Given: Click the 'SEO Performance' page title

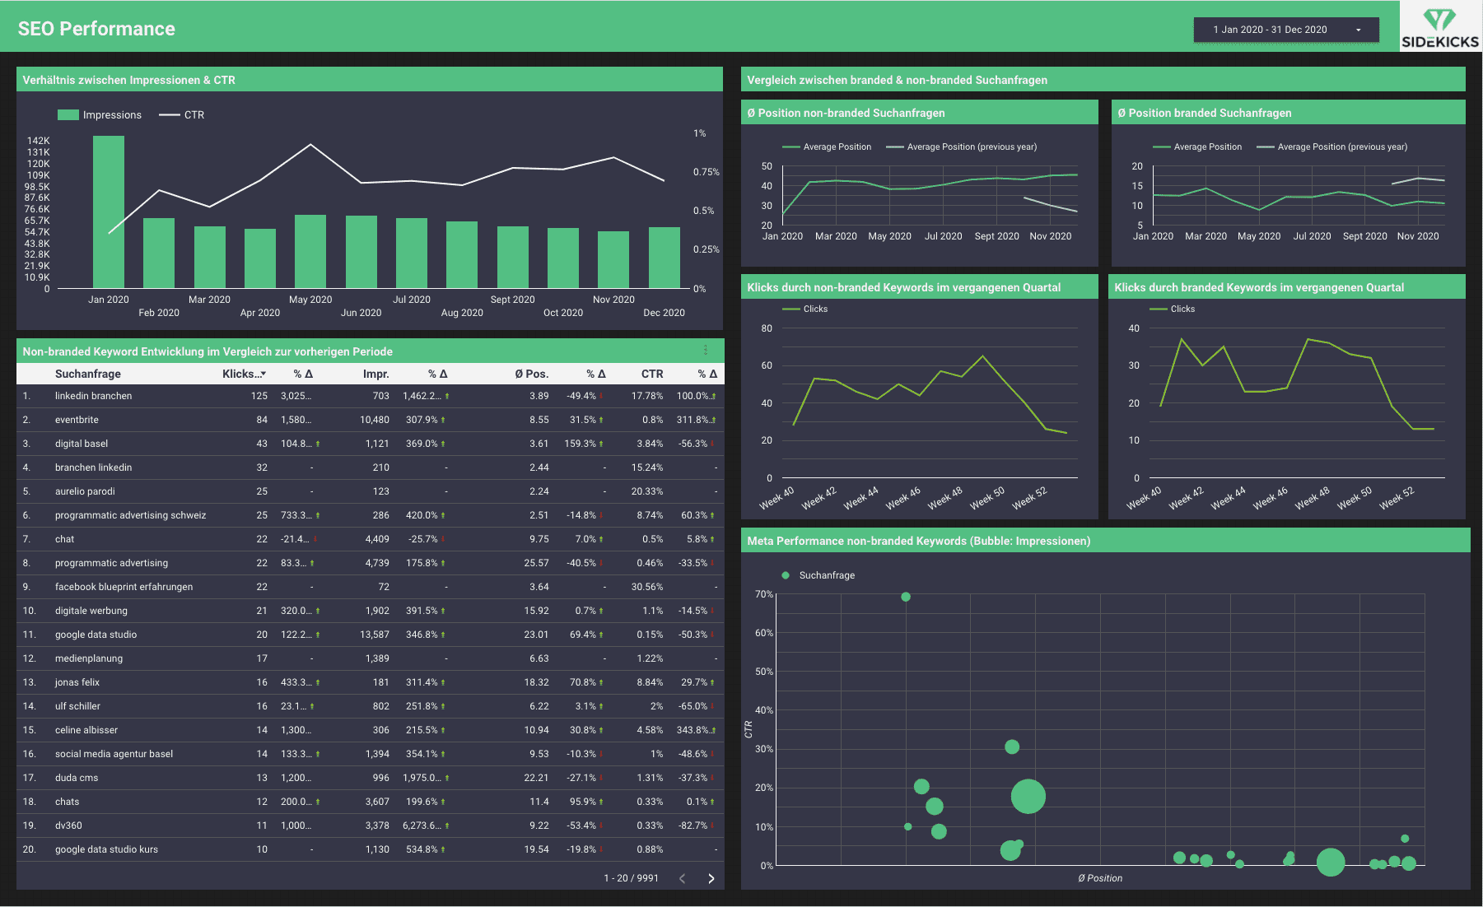Looking at the screenshot, I should tap(96, 29).
